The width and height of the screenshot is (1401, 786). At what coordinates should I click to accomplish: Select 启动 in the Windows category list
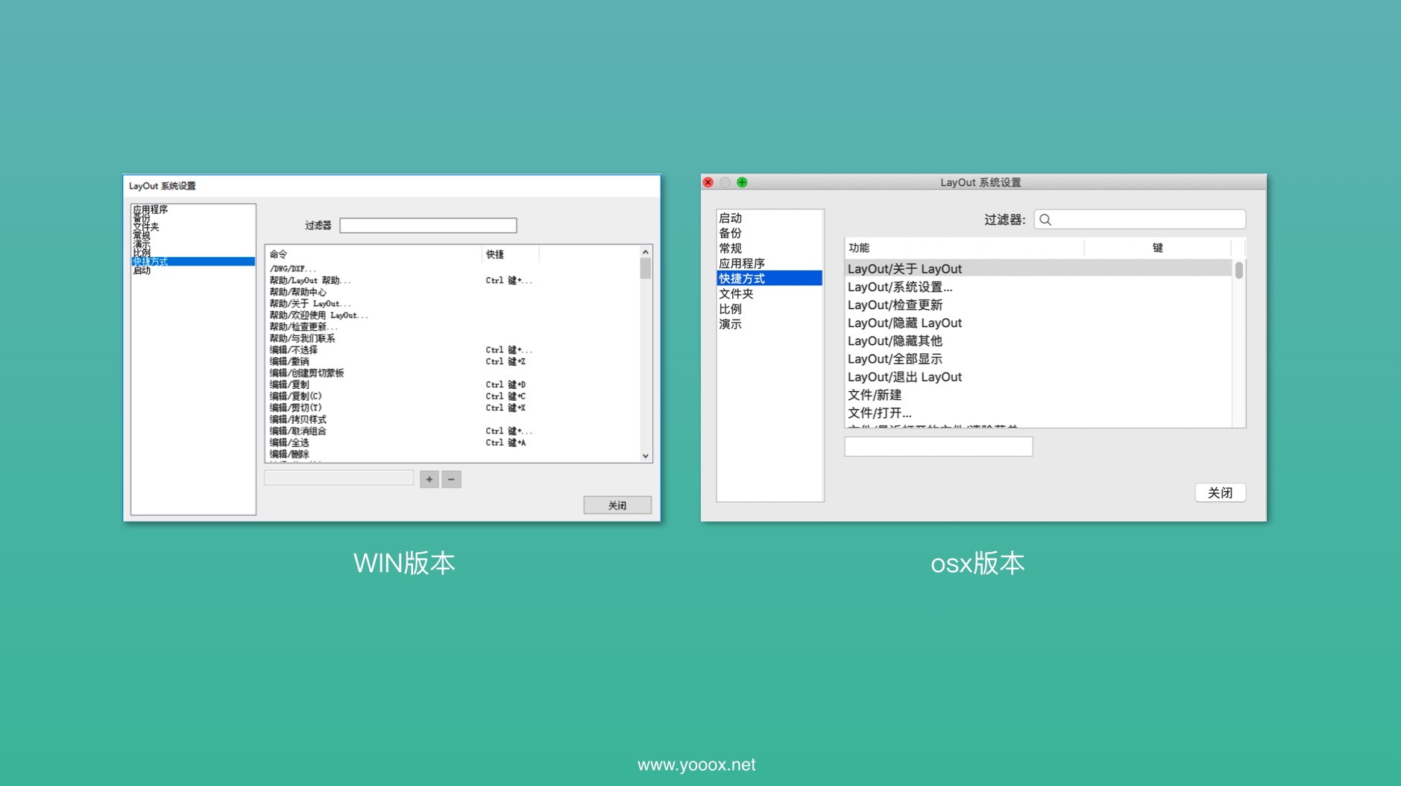[142, 270]
